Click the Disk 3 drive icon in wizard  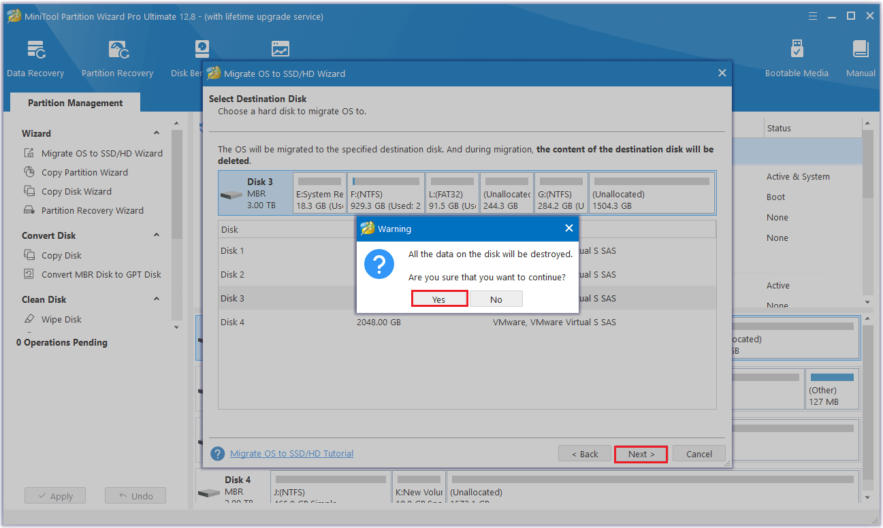click(x=231, y=194)
